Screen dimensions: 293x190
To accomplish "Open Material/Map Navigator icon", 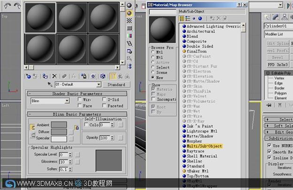I will 129,66.
